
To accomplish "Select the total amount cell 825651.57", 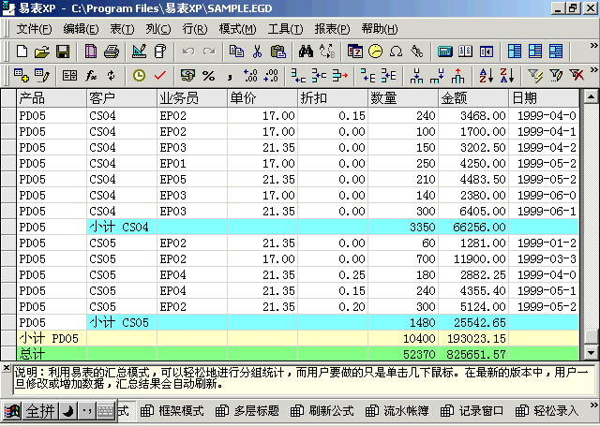I will (x=472, y=354).
